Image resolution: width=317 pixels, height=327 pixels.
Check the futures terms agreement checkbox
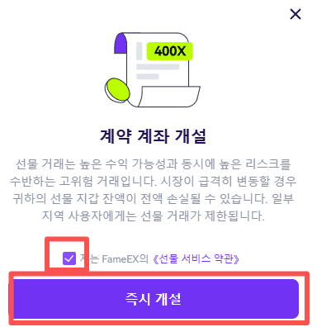pos(69,258)
